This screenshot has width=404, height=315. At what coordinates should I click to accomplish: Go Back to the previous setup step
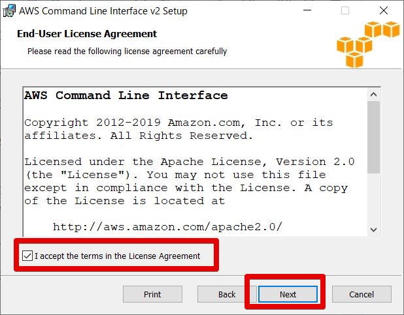(227, 294)
